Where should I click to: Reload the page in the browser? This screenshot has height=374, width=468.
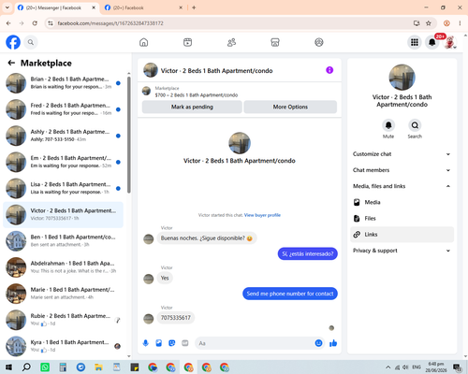pyautogui.click(x=35, y=23)
